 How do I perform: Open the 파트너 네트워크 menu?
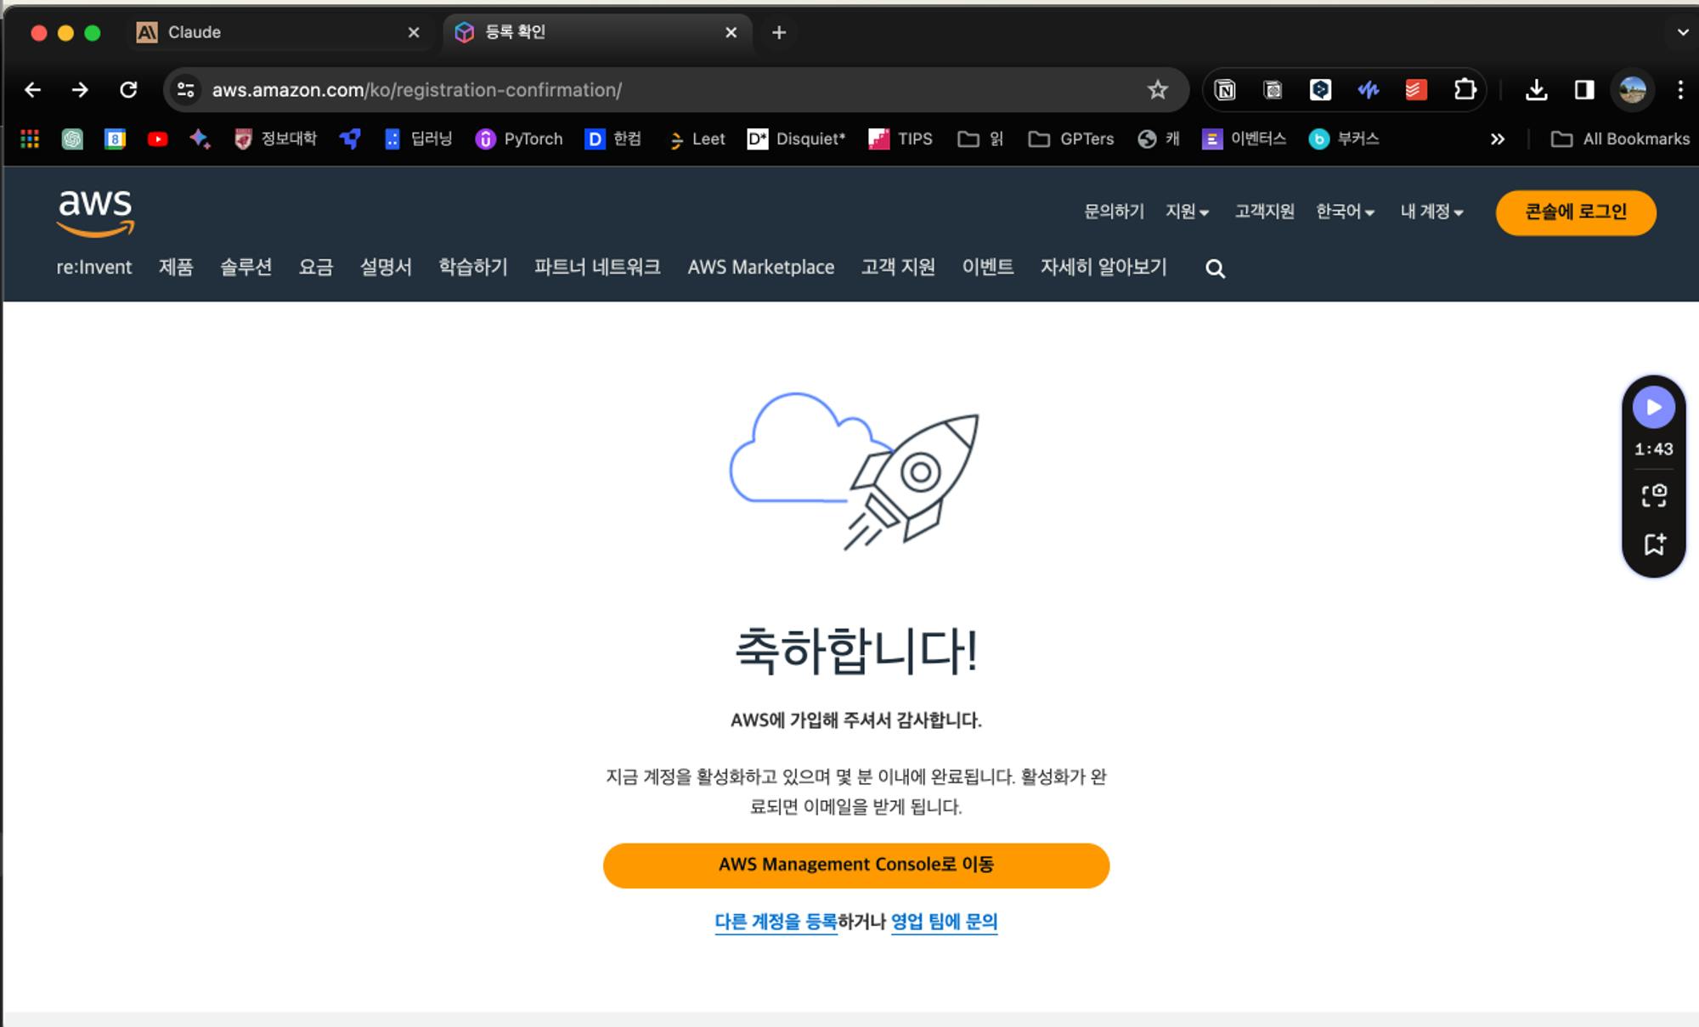click(597, 267)
